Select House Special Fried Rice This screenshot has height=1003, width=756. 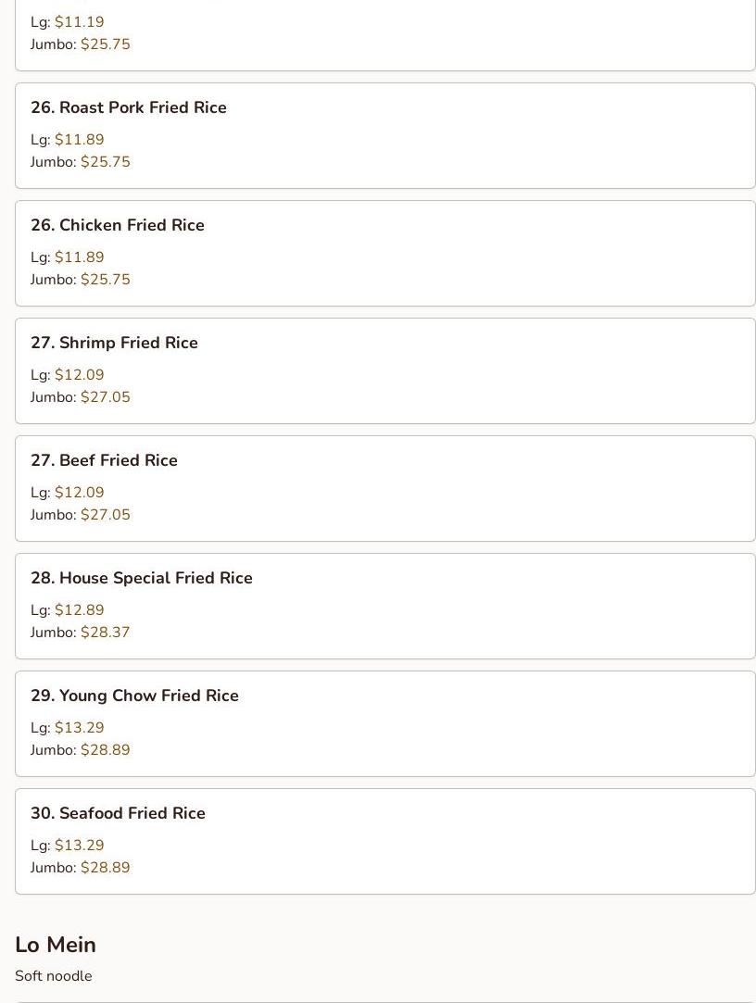pos(384,607)
